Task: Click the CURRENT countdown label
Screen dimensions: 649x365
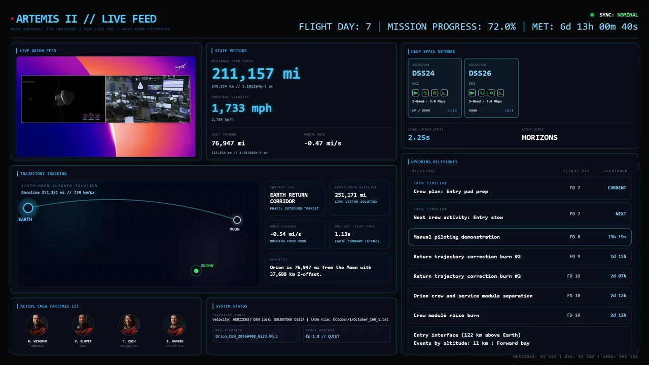Action: (617, 188)
